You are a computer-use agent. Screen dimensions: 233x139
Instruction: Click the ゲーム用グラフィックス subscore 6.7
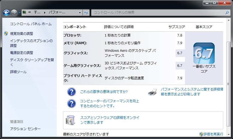tap(180, 66)
